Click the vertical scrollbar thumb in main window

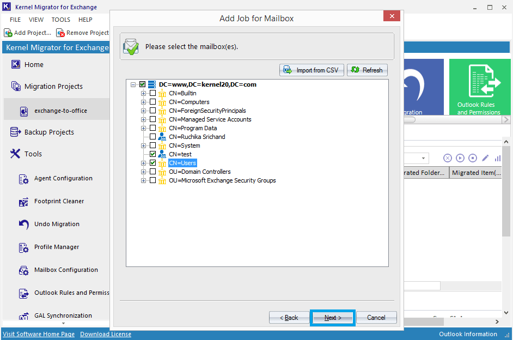pyautogui.click(x=506, y=191)
